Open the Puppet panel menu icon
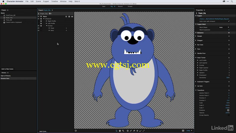 tap(52, 10)
